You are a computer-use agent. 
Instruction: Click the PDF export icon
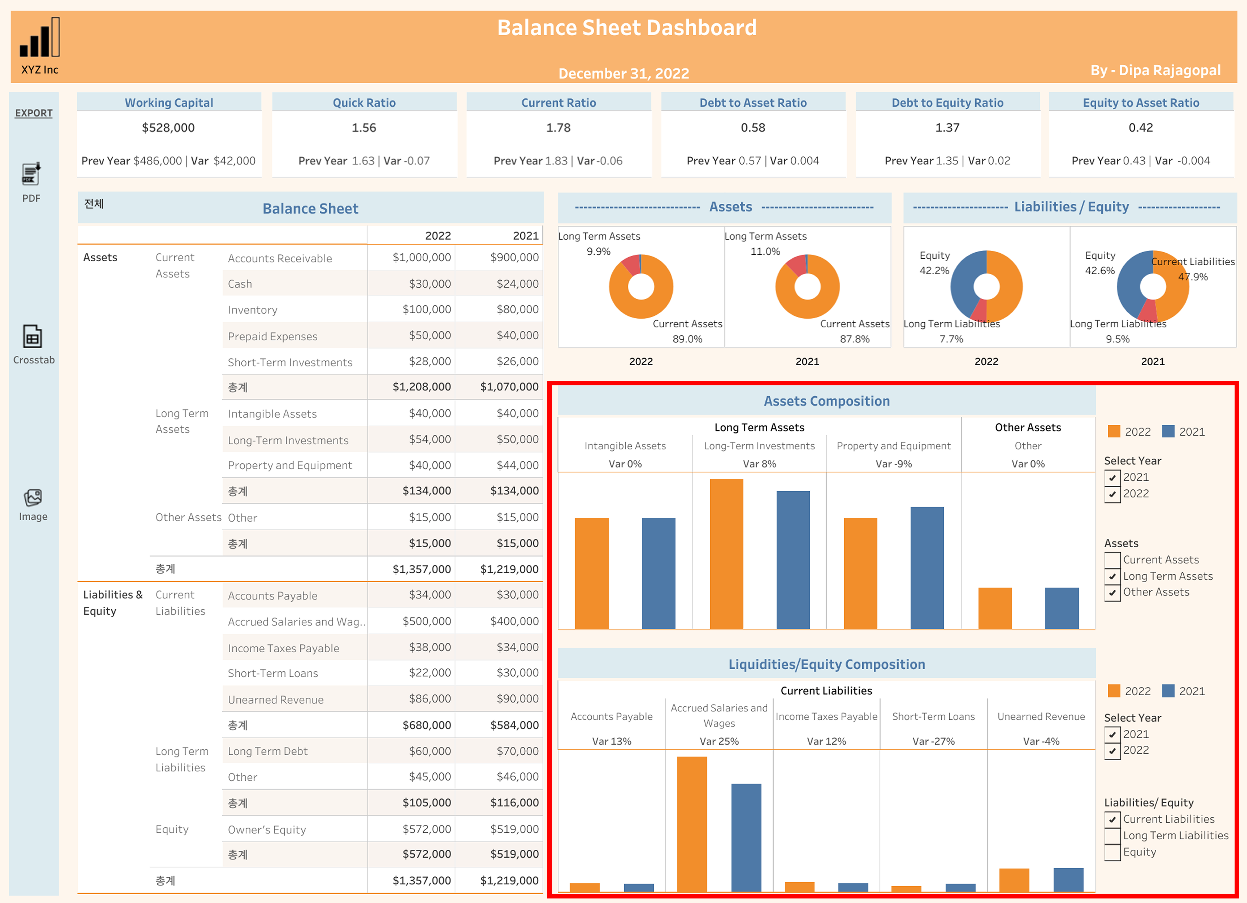[31, 174]
